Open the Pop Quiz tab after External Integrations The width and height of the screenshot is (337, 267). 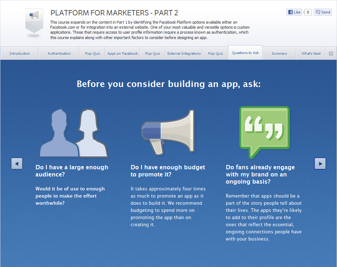pos(215,53)
